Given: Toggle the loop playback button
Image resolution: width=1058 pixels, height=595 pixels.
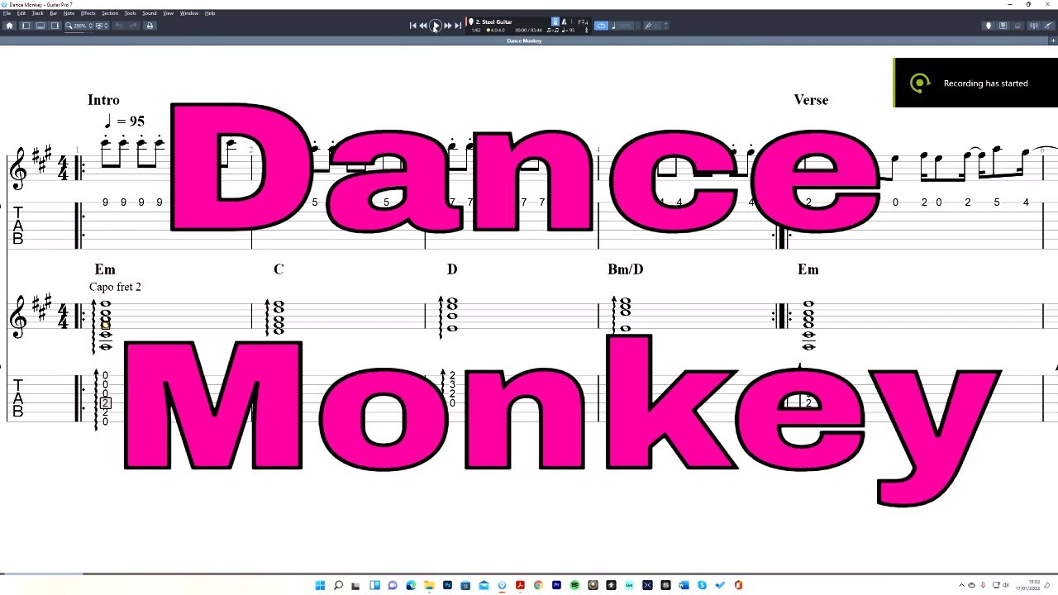Looking at the screenshot, I should click(x=601, y=26).
